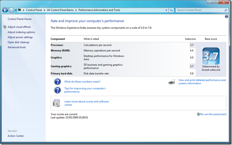Click the Control Panel icon in address bar
Screen dimensions: 232x145
19,10
